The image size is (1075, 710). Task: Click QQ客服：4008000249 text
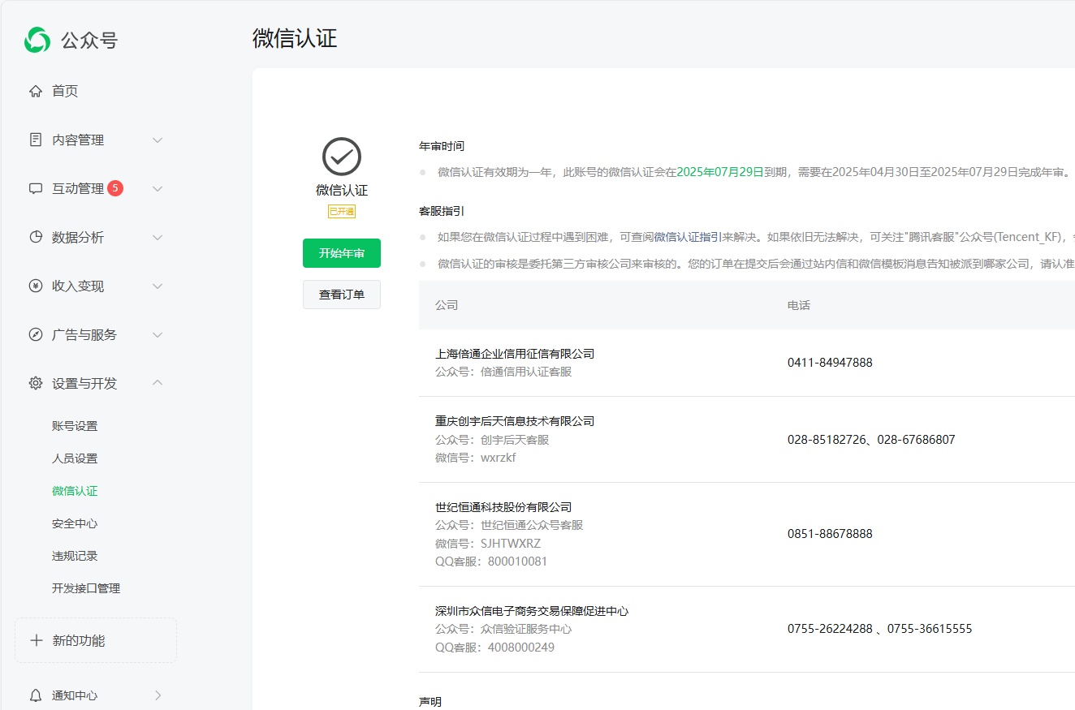point(495,648)
